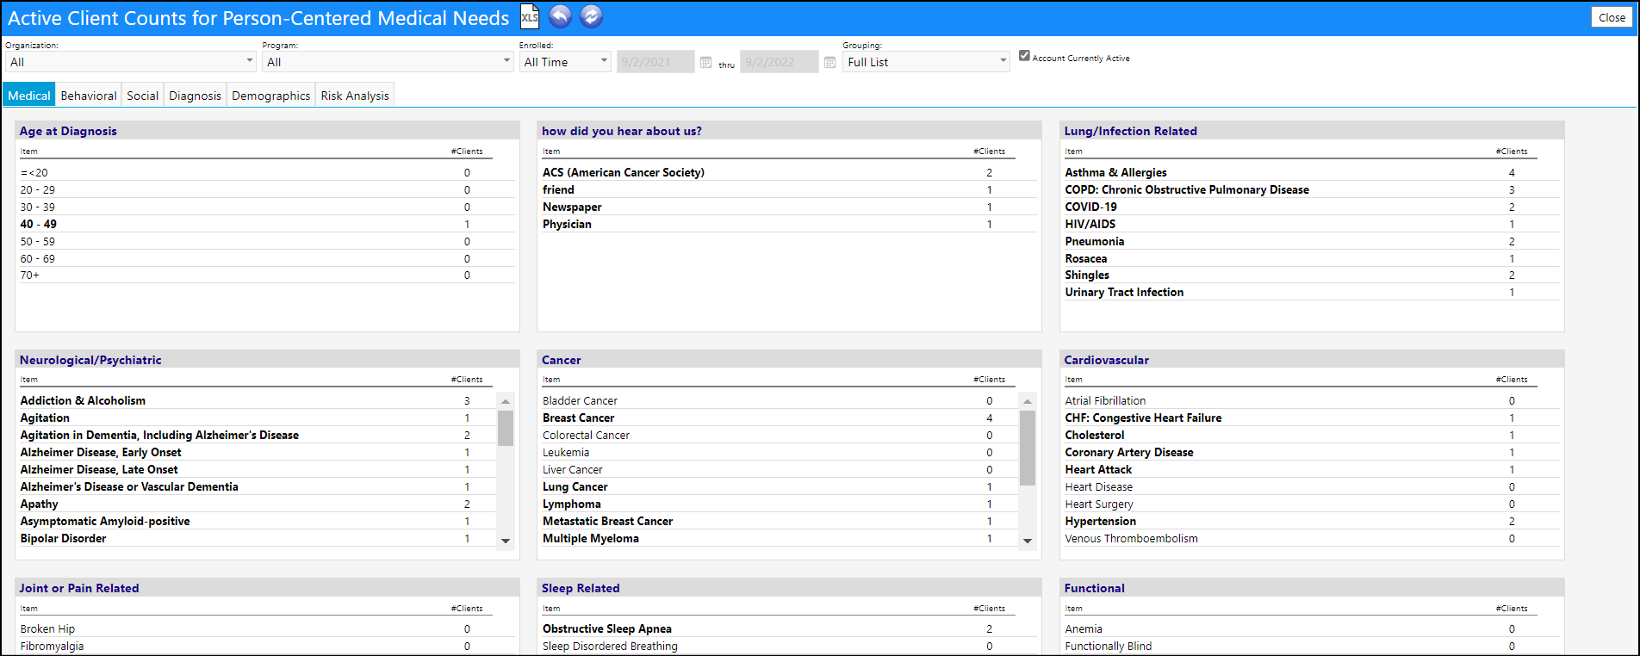Click the Bipolar Disorder item
This screenshot has height=656, width=1640.
(257, 538)
